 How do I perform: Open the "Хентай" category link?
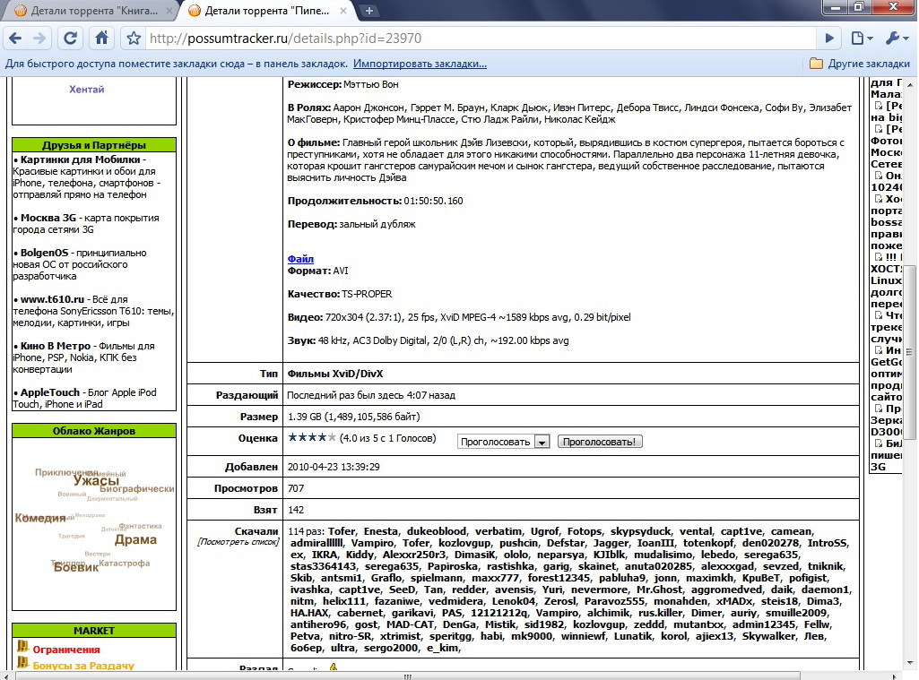87,89
